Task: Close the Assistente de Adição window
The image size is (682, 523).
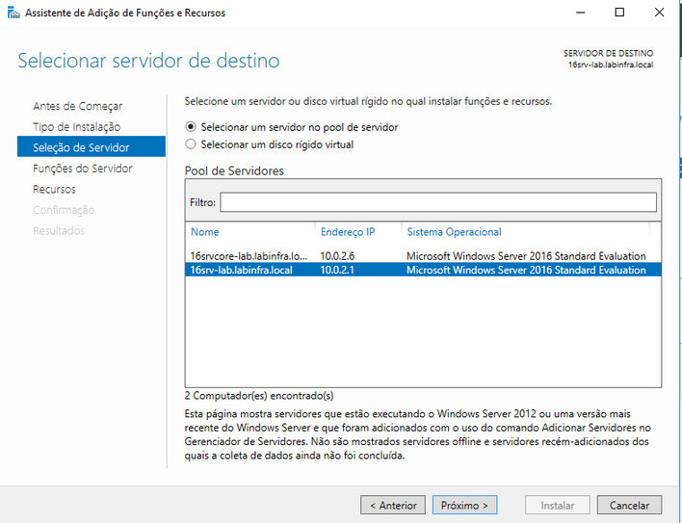Action: click(x=659, y=13)
